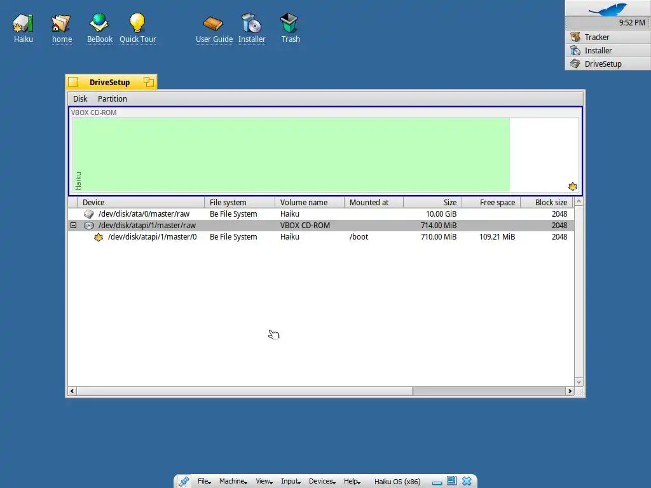
Task: Select the green Haiku partition block
Action: coord(291,154)
